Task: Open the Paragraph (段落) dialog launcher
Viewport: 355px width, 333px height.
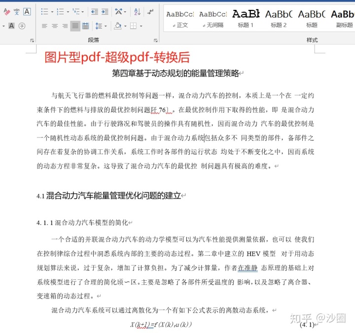Action: tap(155, 40)
